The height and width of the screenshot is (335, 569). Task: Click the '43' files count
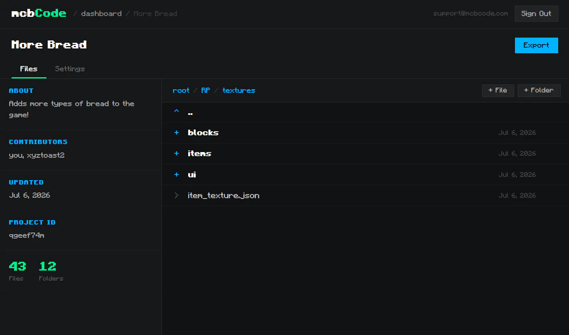[17, 266]
